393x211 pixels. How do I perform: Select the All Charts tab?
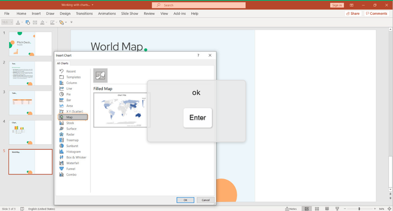(63, 63)
